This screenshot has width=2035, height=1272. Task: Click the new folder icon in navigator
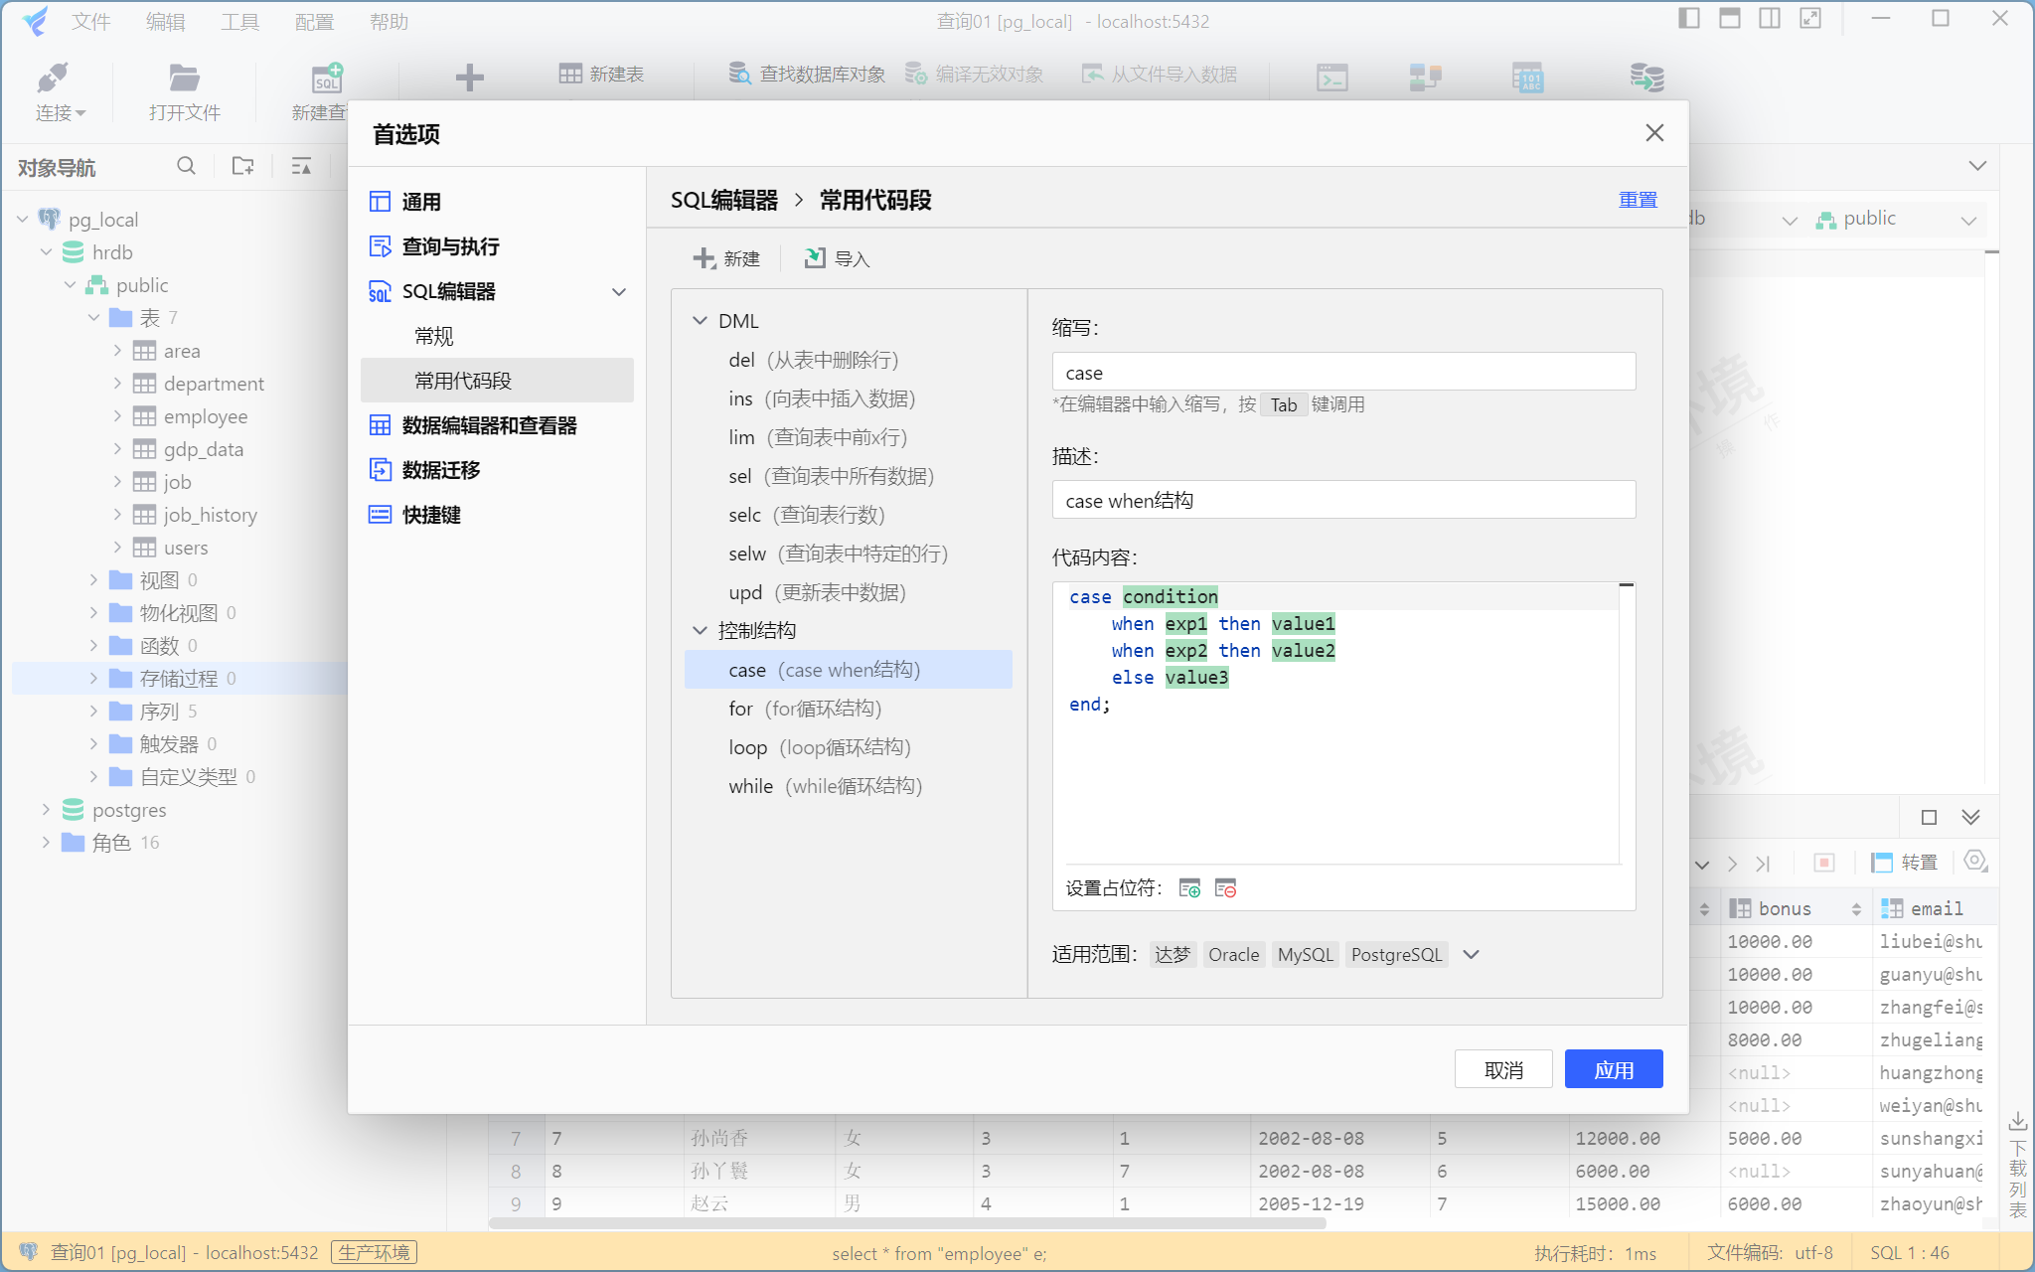[x=242, y=166]
